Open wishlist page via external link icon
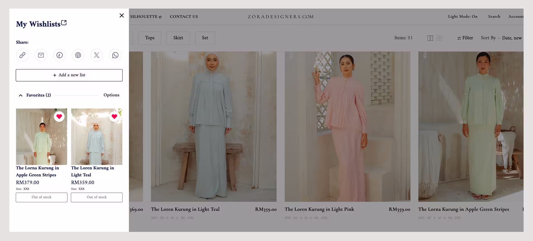533x241 pixels. coord(64,23)
